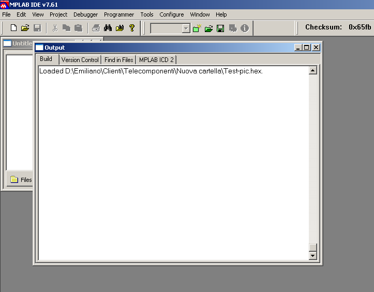Open the Programmer menu
This screenshot has height=292, width=374.
(119, 14)
